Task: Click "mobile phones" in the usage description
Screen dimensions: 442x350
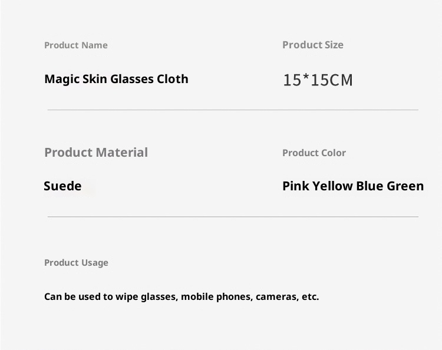Action: point(216,296)
